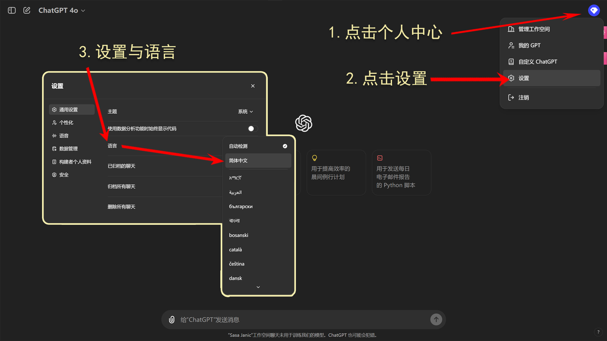Select 自动检测 language option
Image resolution: width=607 pixels, height=341 pixels.
click(258, 146)
